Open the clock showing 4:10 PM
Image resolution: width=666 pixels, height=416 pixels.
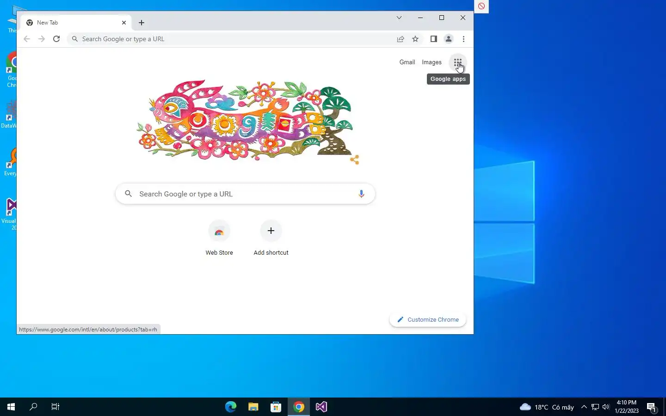627,407
